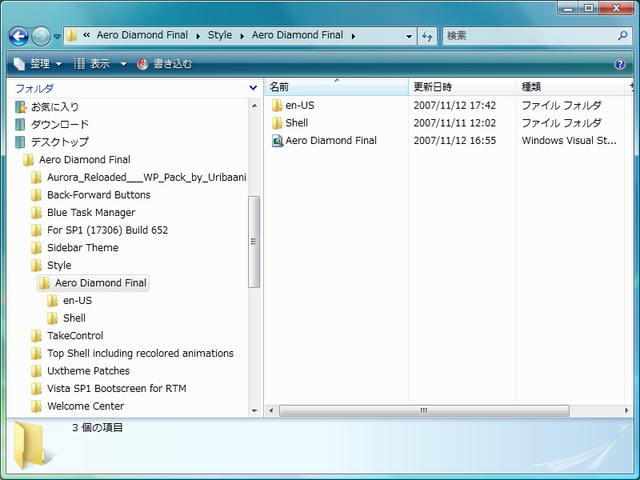
Task: Click the folder icon in address bar
Action: point(71,35)
